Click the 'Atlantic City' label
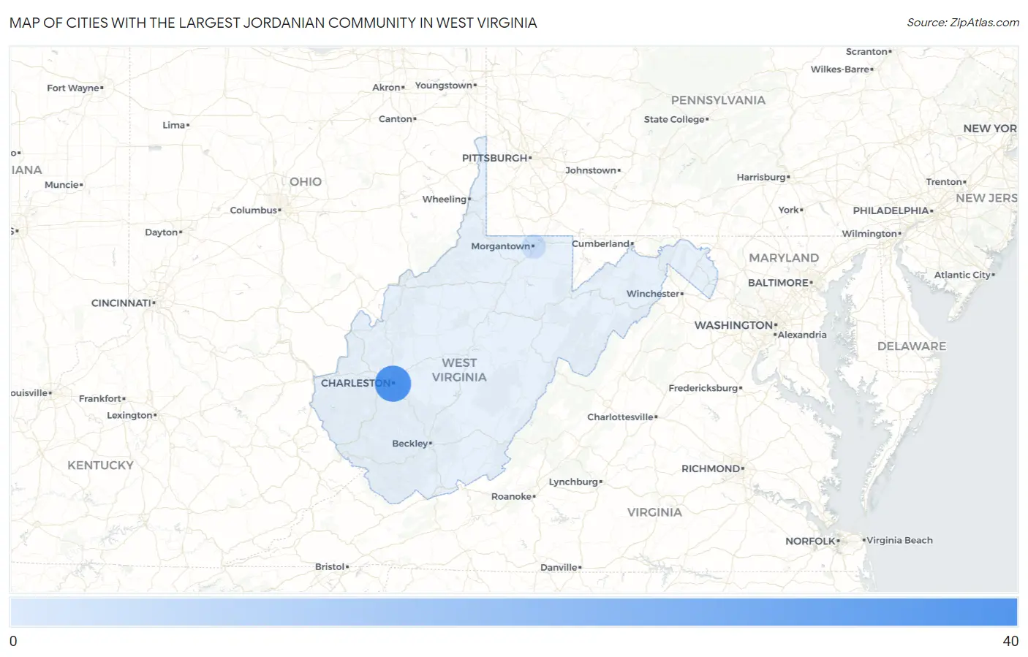The image size is (1028, 657). 962,275
